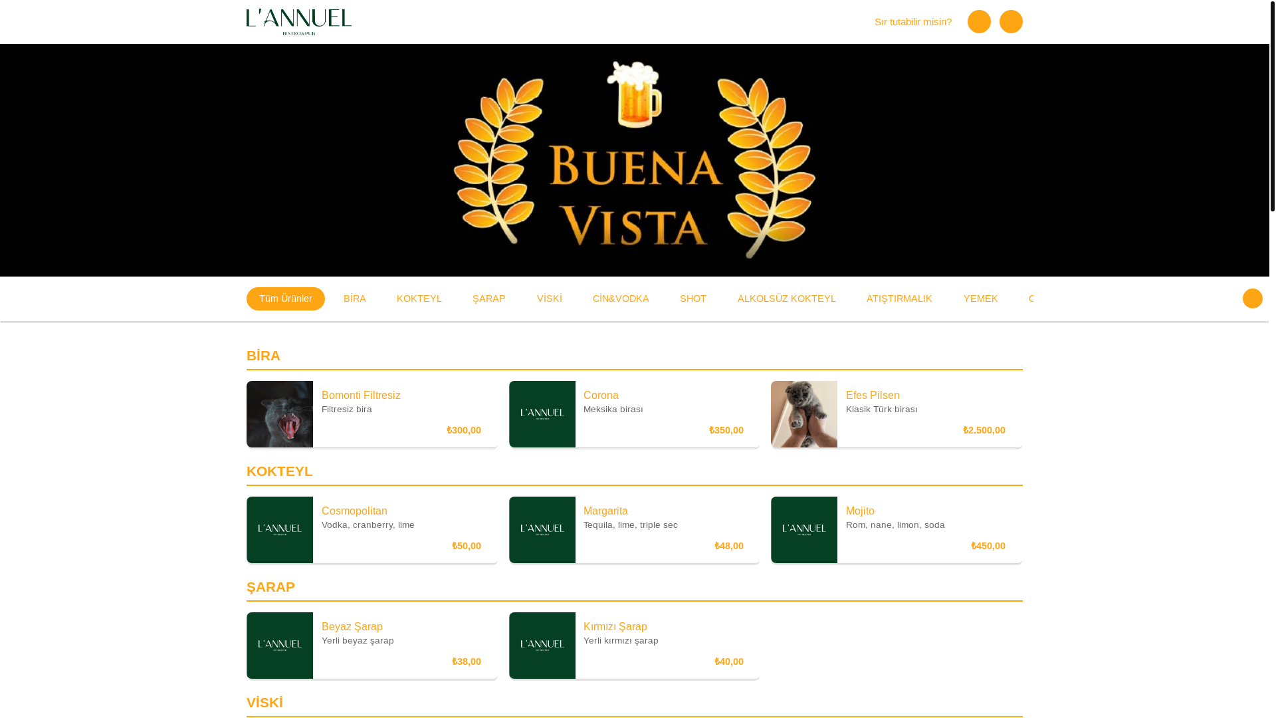The image size is (1276, 718).
Task: Switch to the ŞARAP category tab
Action: pyautogui.click(x=488, y=299)
